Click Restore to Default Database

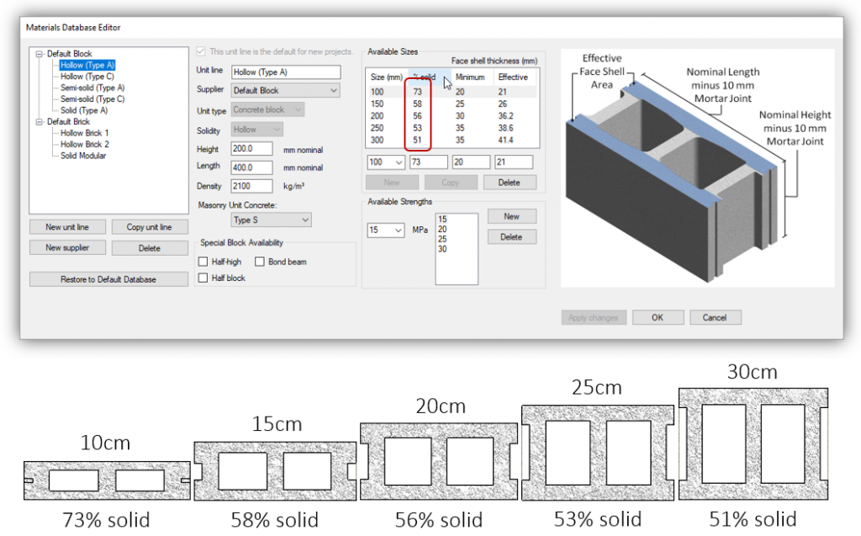108,278
